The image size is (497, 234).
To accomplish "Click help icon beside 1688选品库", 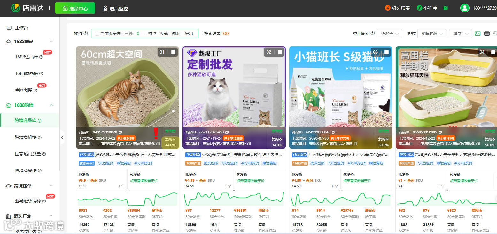I will click(x=41, y=57).
